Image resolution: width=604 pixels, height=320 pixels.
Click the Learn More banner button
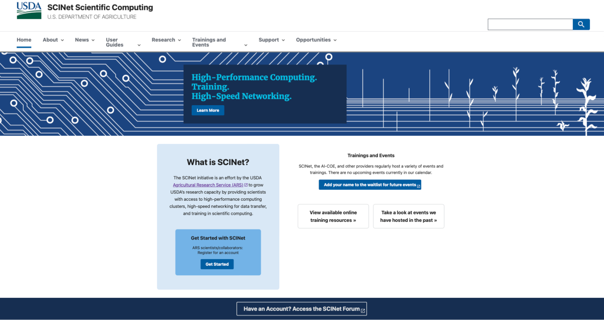(207, 110)
